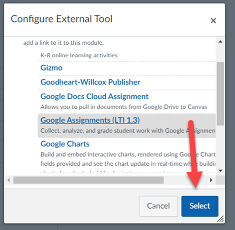The width and height of the screenshot is (235, 230).
Task: Click the horizontal scrollbar track right of thumb
Action: [x=186, y=180]
